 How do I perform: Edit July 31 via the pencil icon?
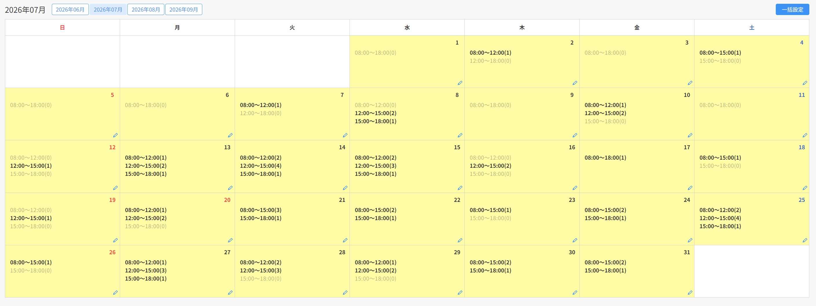tap(690, 292)
